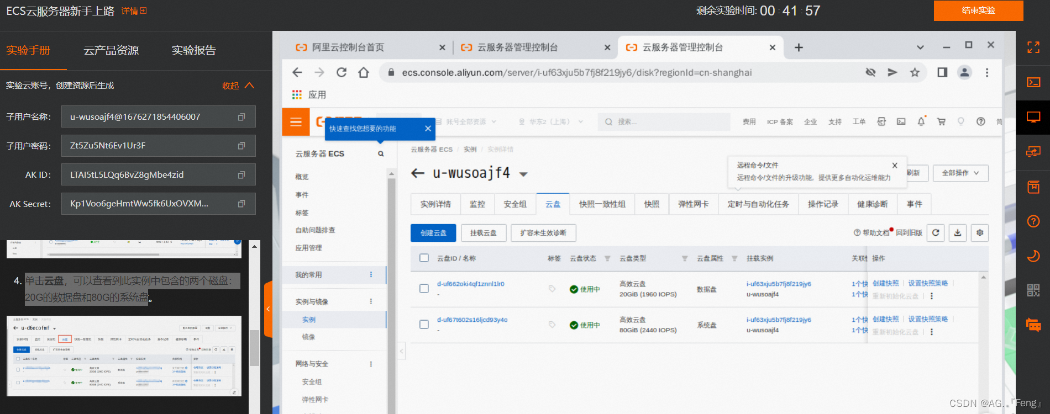Switch to 实验报告 tab

pos(193,50)
